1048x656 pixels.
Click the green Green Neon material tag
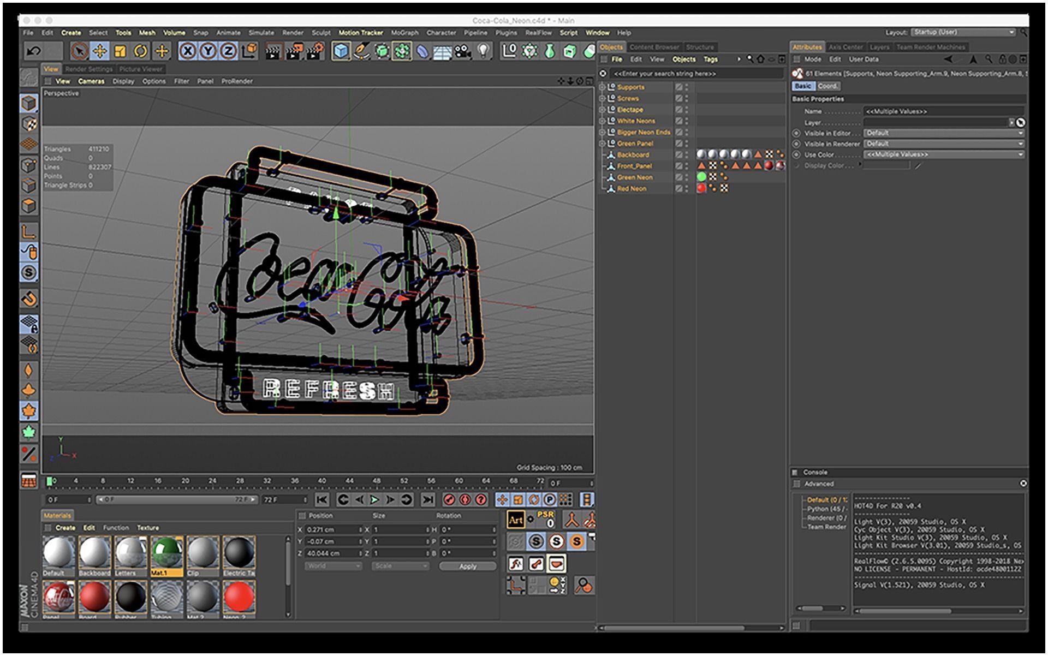pos(701,177)
